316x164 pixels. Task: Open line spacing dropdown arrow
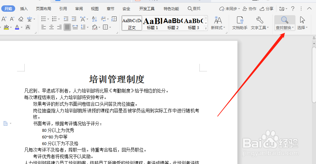(x=88, y=27)
